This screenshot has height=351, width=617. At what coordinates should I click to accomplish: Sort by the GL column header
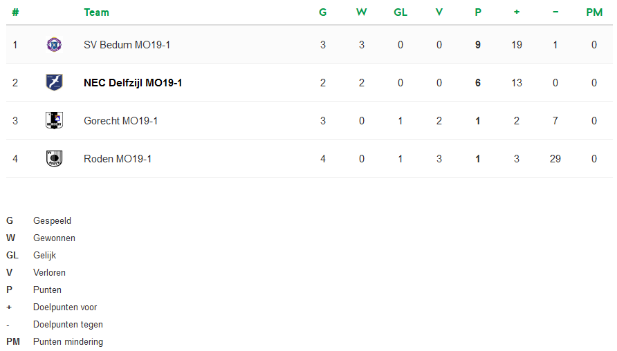400,12
